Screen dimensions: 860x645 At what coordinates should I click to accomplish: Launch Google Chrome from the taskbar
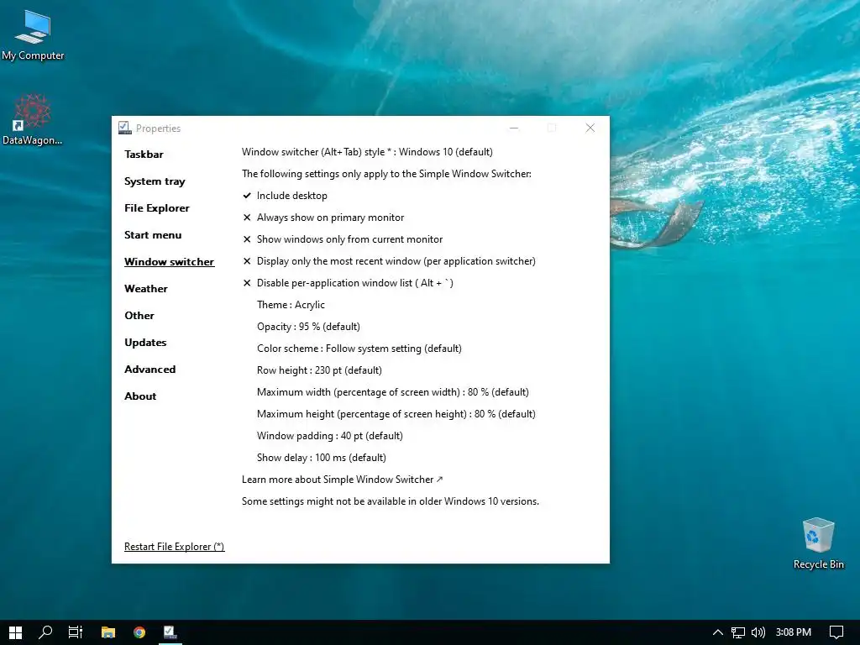click(x=139, y=632)
